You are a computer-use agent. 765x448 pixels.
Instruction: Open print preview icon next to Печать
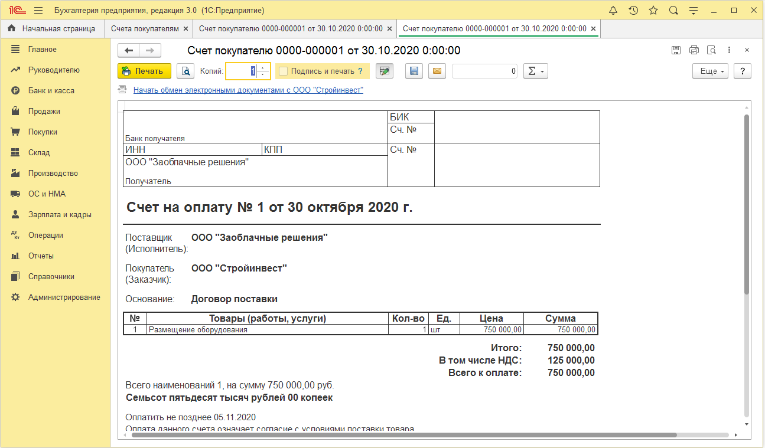185,71
